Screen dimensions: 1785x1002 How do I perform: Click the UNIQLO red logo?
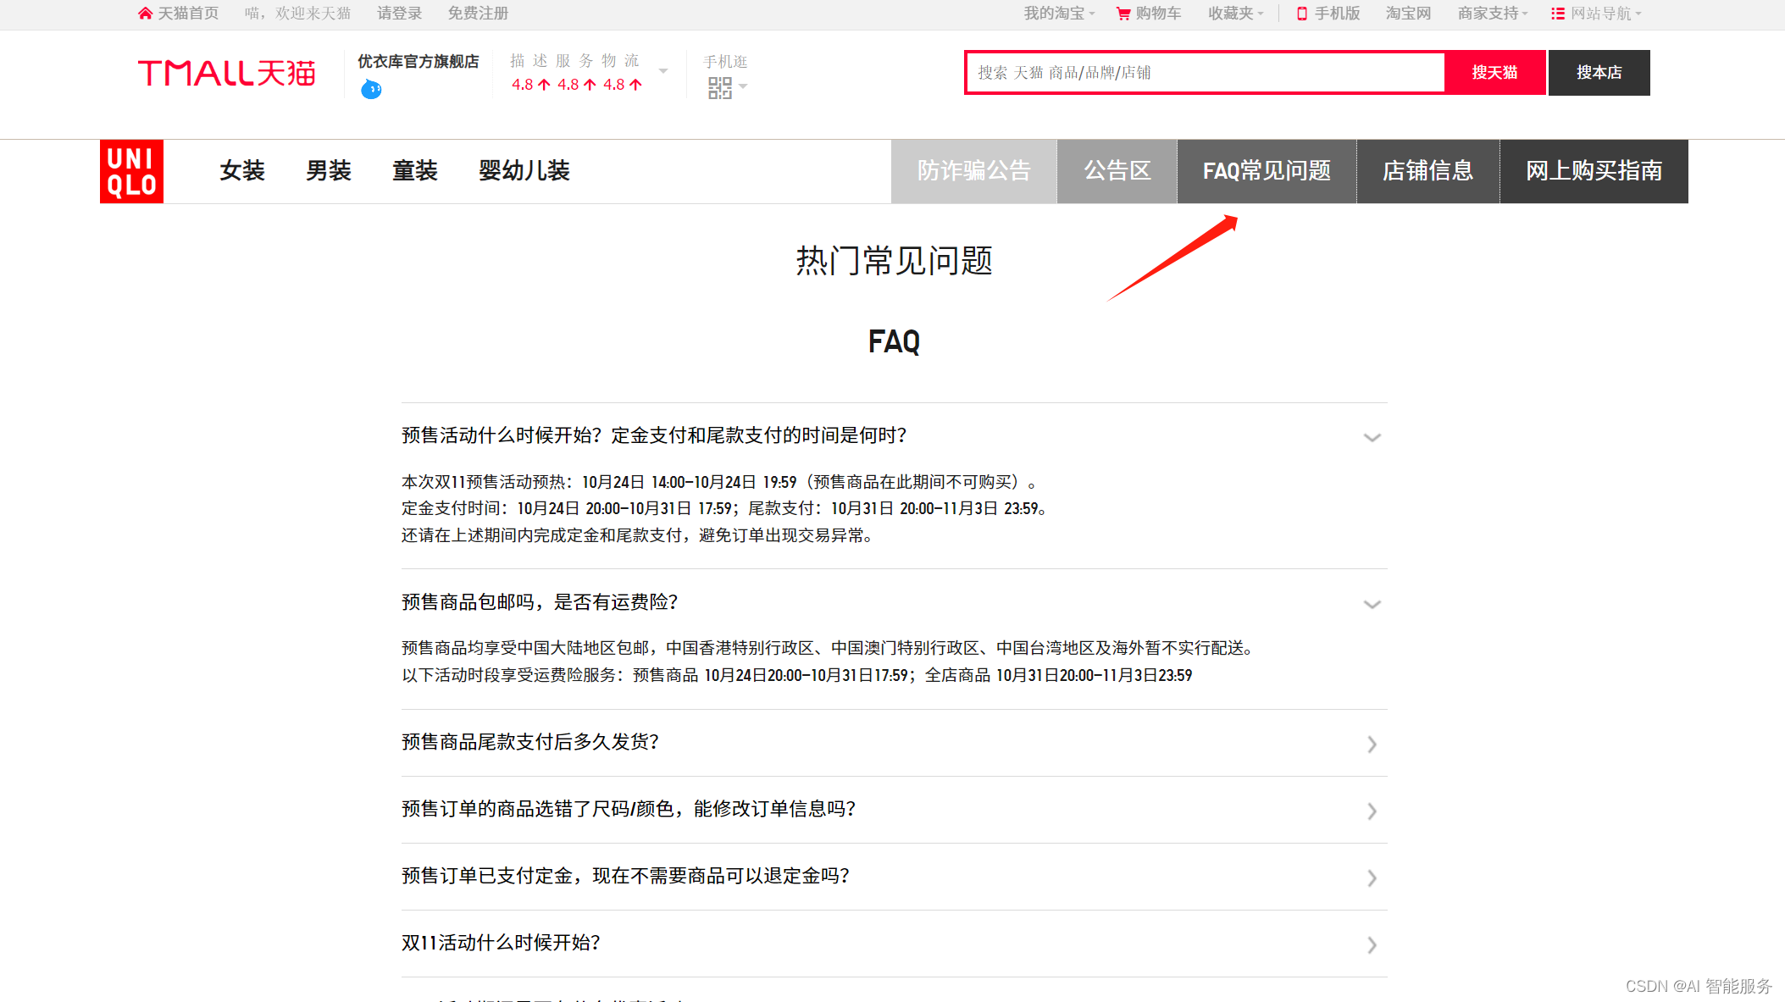pyautogui.click(x=131, y=171)
